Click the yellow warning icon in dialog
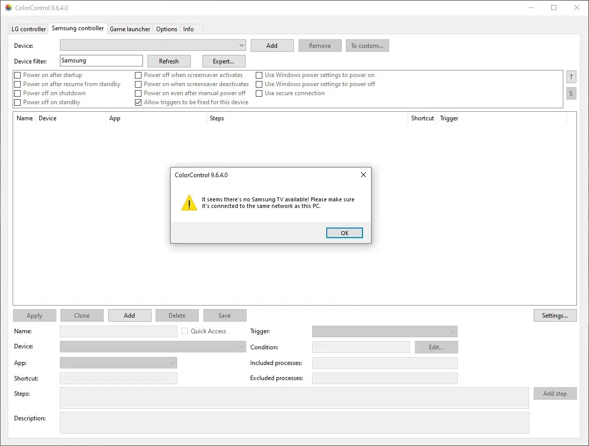Viewport: 589px width, 446px height. point(189,202)
